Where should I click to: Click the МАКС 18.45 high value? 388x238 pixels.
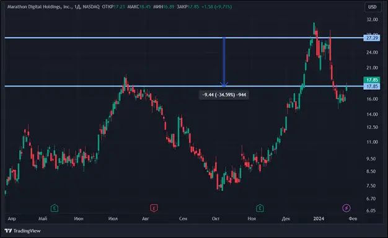[x=139, y=7]
